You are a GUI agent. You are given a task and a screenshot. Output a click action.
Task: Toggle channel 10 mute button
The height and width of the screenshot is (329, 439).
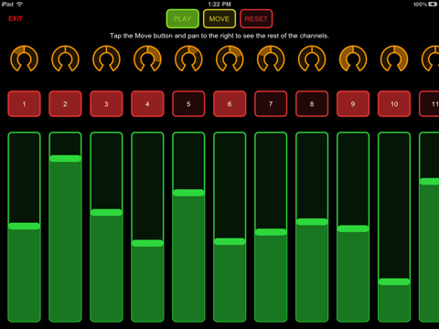click(x=394, y=104)
